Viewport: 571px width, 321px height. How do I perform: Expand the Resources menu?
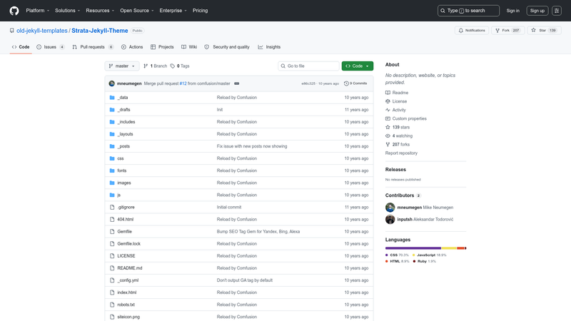pos(100,11)
